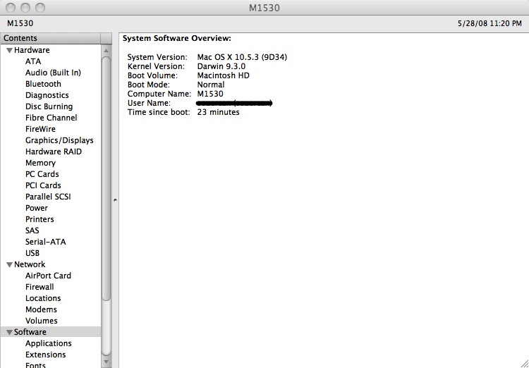
Task: Select SAS hardware entry
Action: (x=32, y=231)
